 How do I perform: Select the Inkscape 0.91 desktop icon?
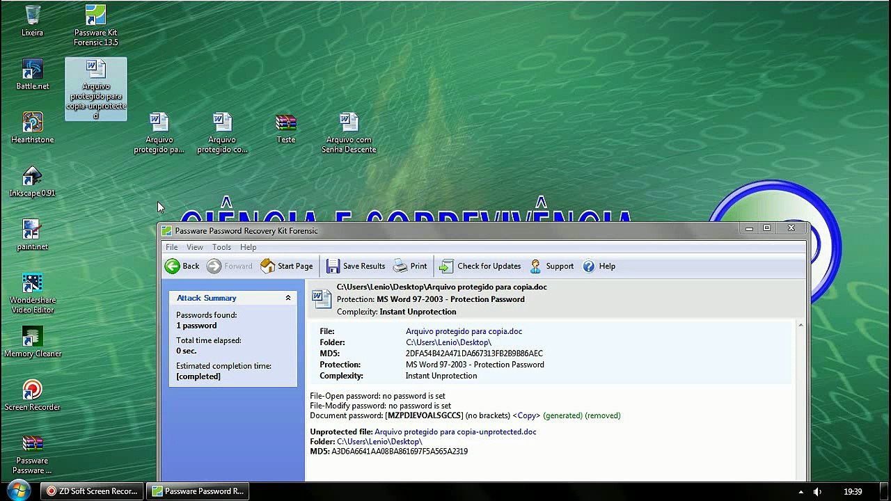pos(33,182)
